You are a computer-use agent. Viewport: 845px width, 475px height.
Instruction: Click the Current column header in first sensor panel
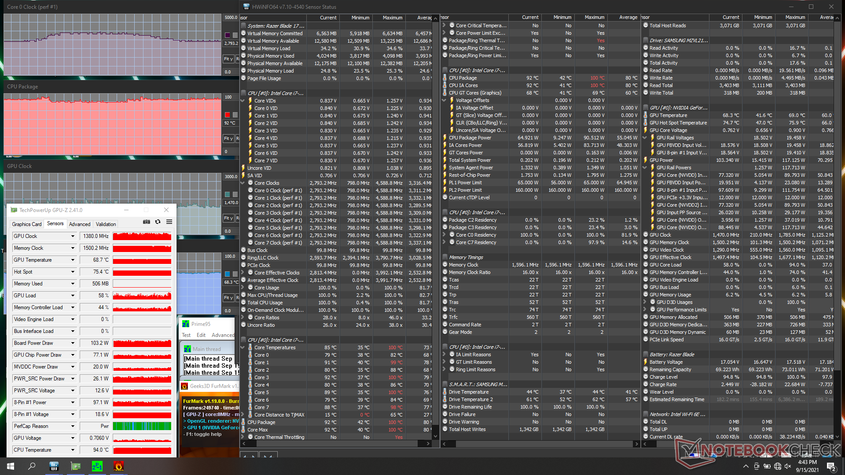tap(328, 18)
